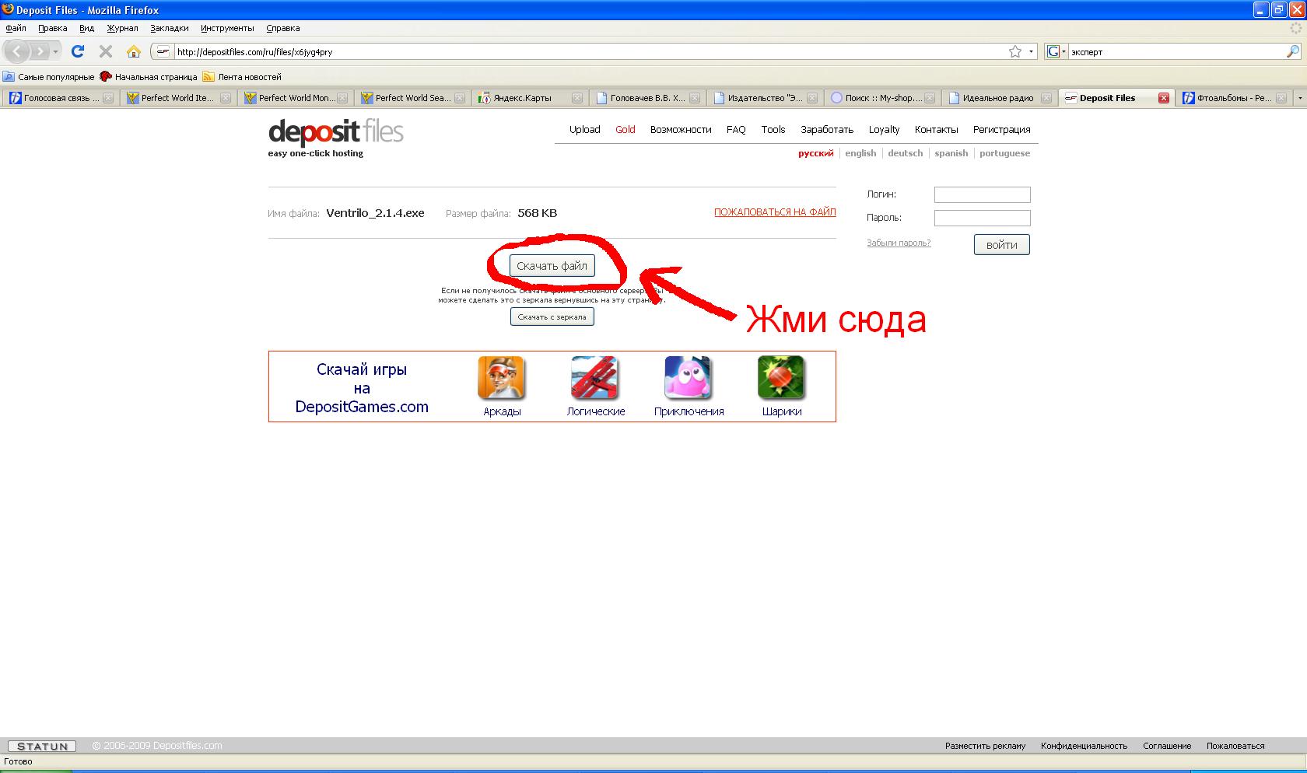Open the Tools link
Image resolution: width=1307 pixels, height=773 pixels.
(773, 130)
